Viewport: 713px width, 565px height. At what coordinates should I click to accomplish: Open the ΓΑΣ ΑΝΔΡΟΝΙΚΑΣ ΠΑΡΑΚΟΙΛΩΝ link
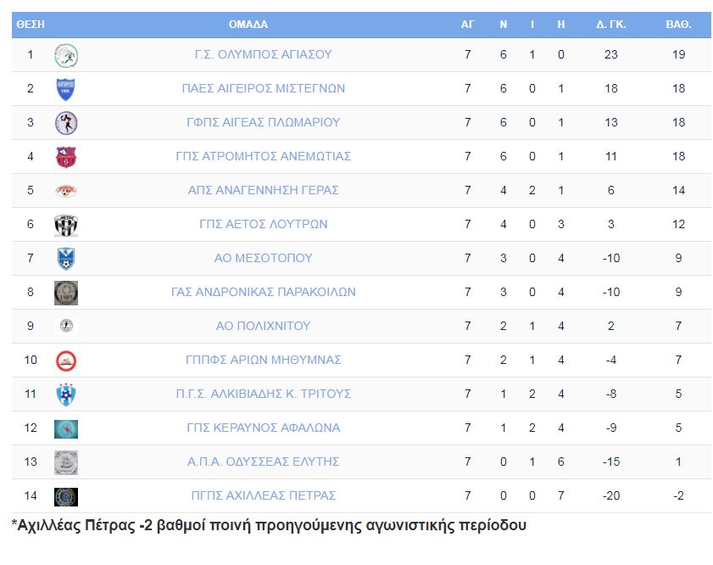click(x=264, y=292)
